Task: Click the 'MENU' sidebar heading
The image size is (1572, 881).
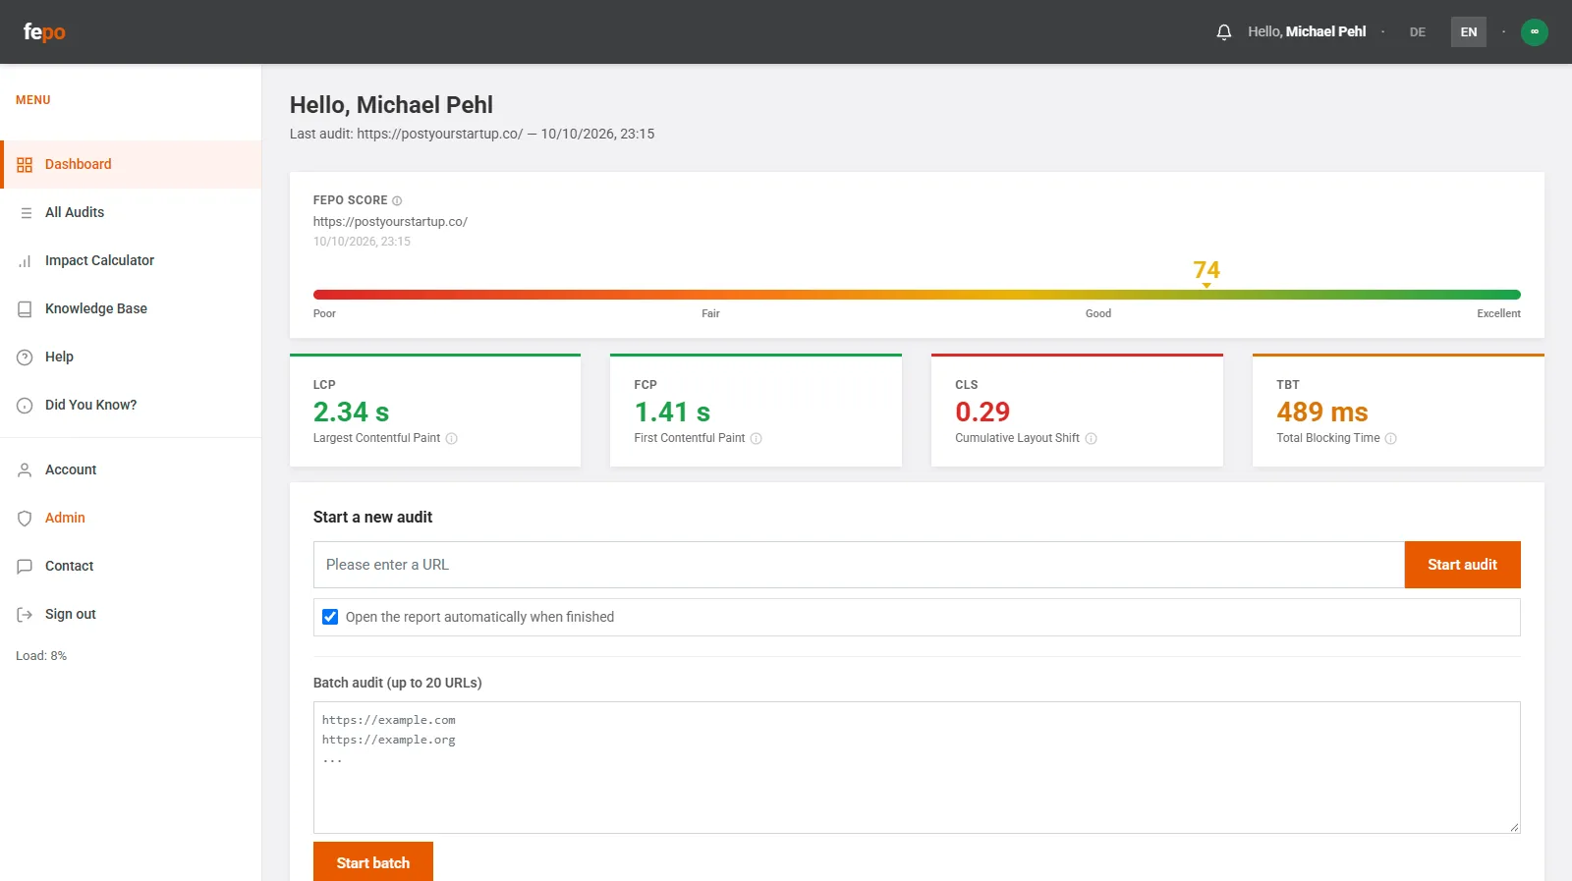Action: [x=32, y=100]
